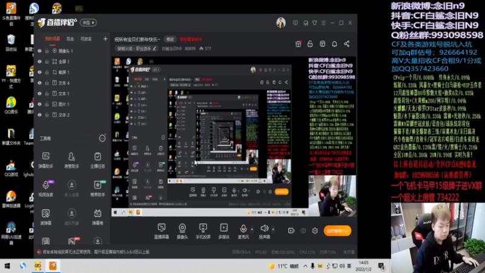The image size is (485, 273).
Task: Select the 文本 4 source row
Action: pos(72,83)
